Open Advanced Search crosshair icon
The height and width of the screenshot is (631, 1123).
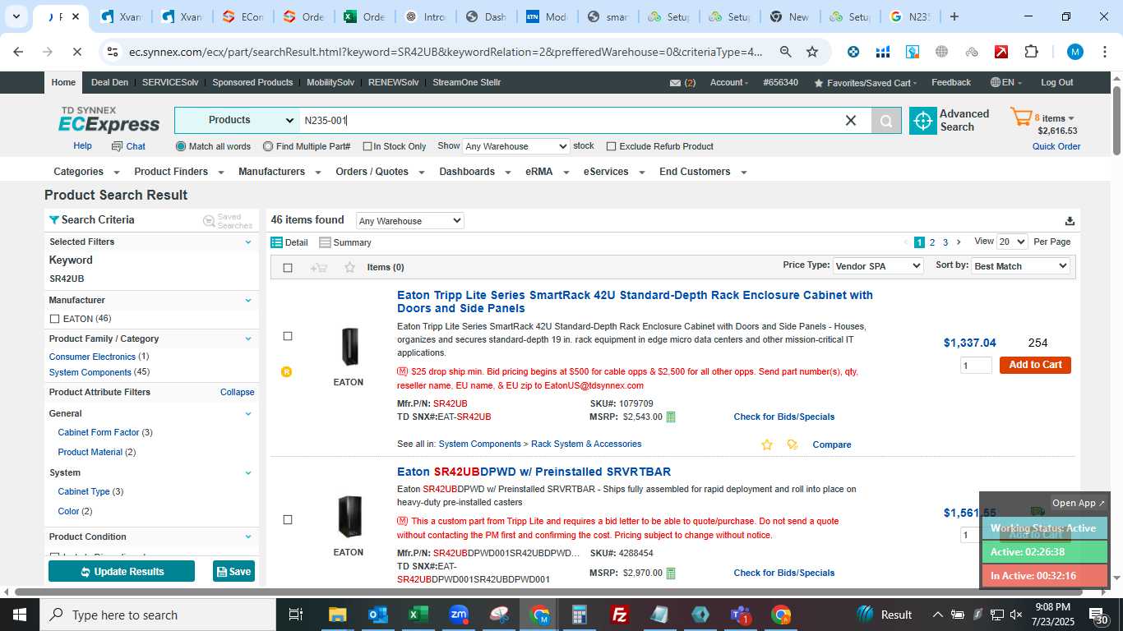(922, 121)
